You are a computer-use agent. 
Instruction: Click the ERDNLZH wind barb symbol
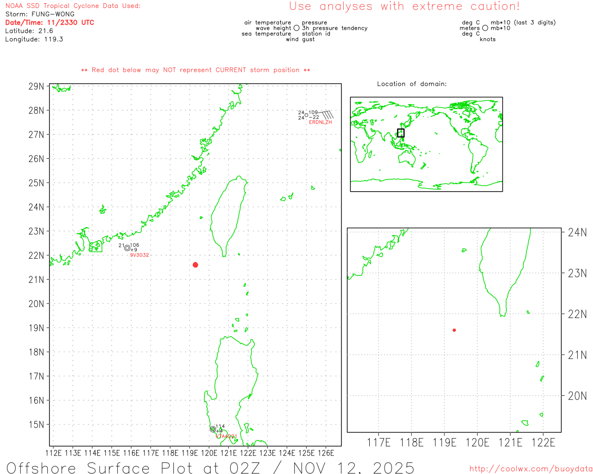point(326,114)
